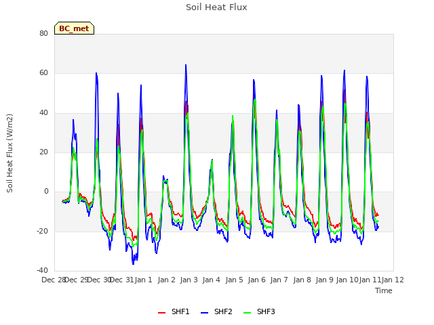Click the Jan 1 x-axis tick label

tap(144, 280)
